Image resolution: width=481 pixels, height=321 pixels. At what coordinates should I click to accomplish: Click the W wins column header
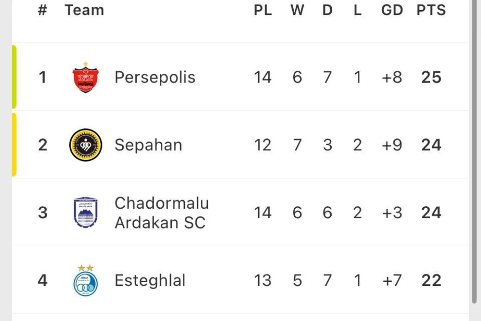click(x=298, y=10)
